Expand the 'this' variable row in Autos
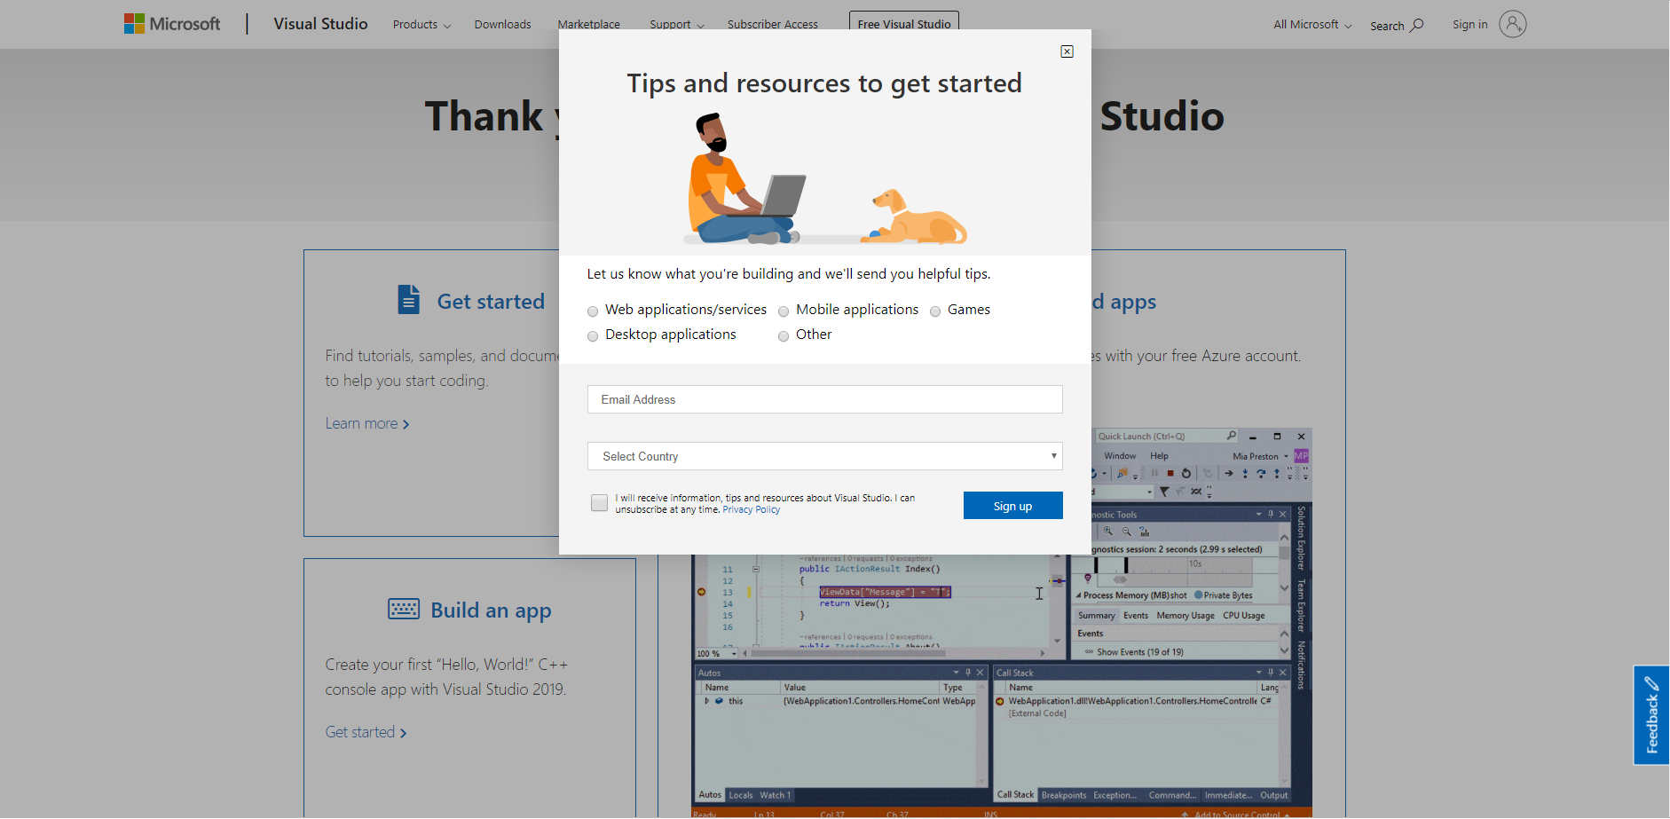The width and height of the screenshot is (1670, 819). coord(707,701)
